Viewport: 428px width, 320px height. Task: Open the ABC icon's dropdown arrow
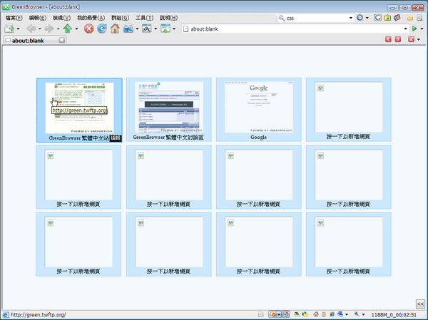(156, 29)
